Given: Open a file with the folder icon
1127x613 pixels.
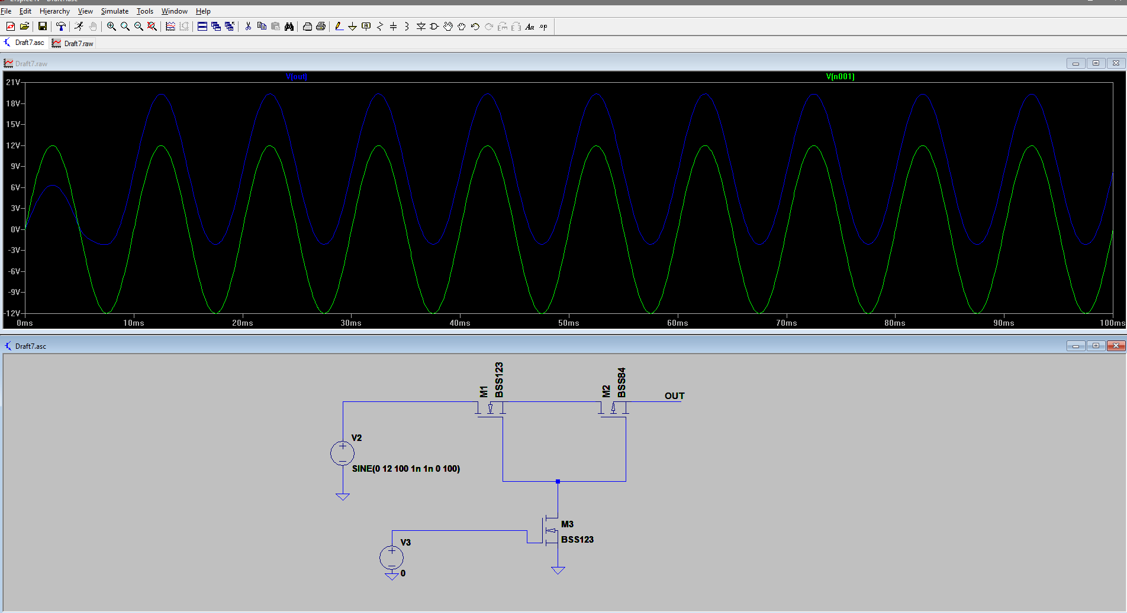Looking at the screenshot, I should tap(24, 26).
